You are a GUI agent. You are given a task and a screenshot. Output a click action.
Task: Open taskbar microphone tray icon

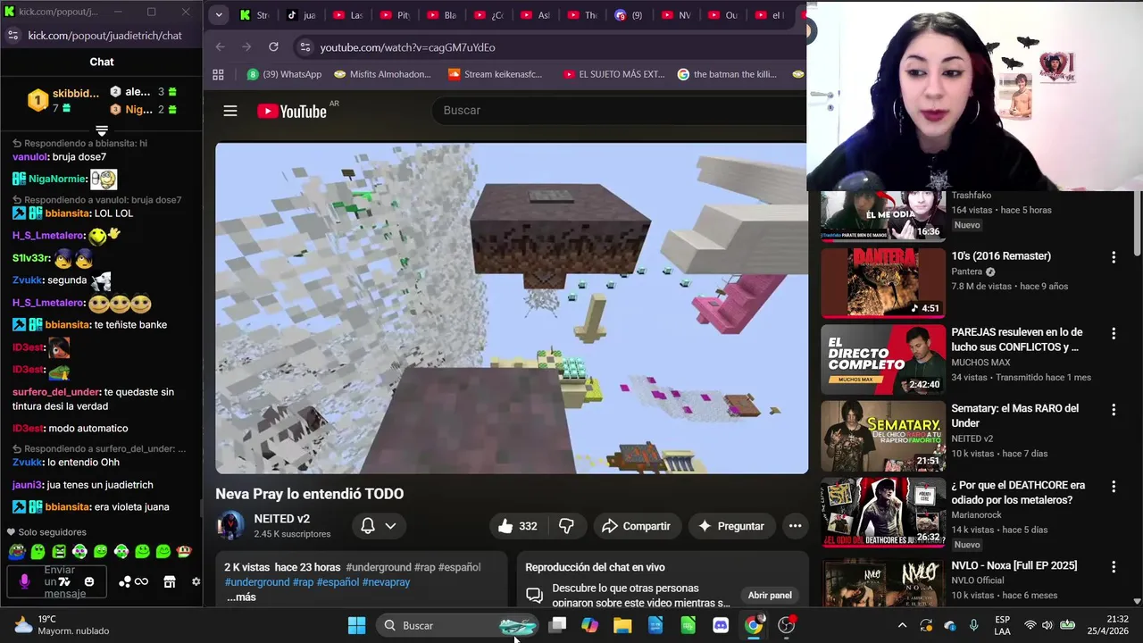click(x=973, y=625)
